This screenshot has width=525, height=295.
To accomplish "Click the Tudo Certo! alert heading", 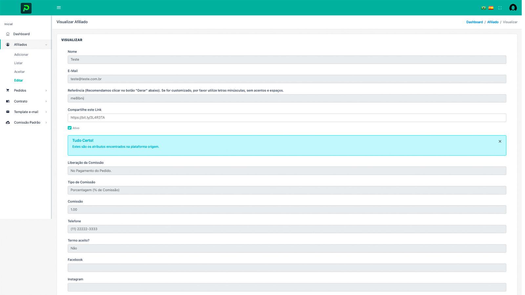I will 83,141.
